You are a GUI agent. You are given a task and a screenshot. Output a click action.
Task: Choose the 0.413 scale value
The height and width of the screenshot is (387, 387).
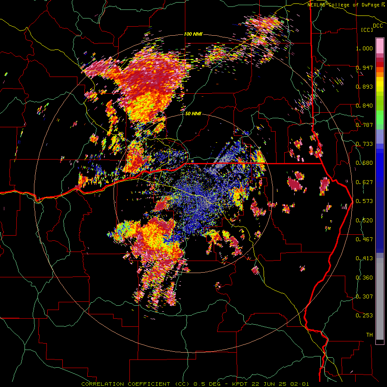pos(364,258)
